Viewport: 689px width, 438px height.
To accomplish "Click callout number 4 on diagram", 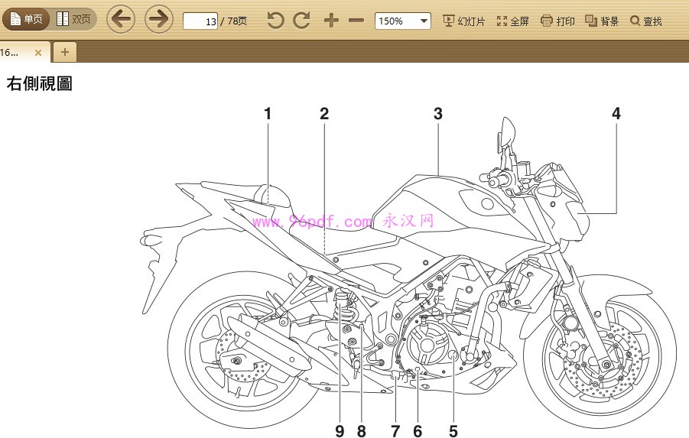I will point(616,114).
